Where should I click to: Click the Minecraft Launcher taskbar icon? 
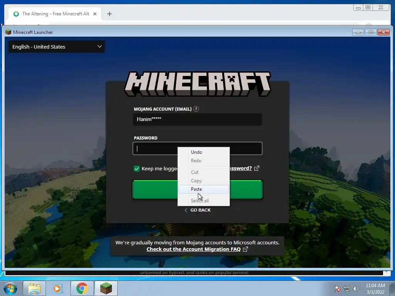click(106, 288)
